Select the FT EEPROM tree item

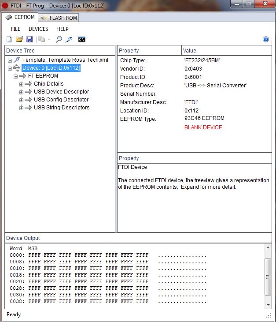coord(43,76)
